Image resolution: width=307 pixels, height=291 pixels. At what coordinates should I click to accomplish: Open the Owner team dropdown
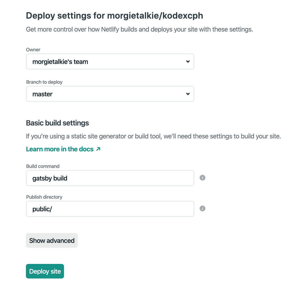click(x=110, y=62)
